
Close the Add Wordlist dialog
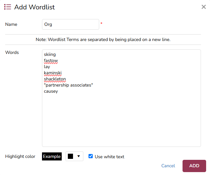coord(204,7)
